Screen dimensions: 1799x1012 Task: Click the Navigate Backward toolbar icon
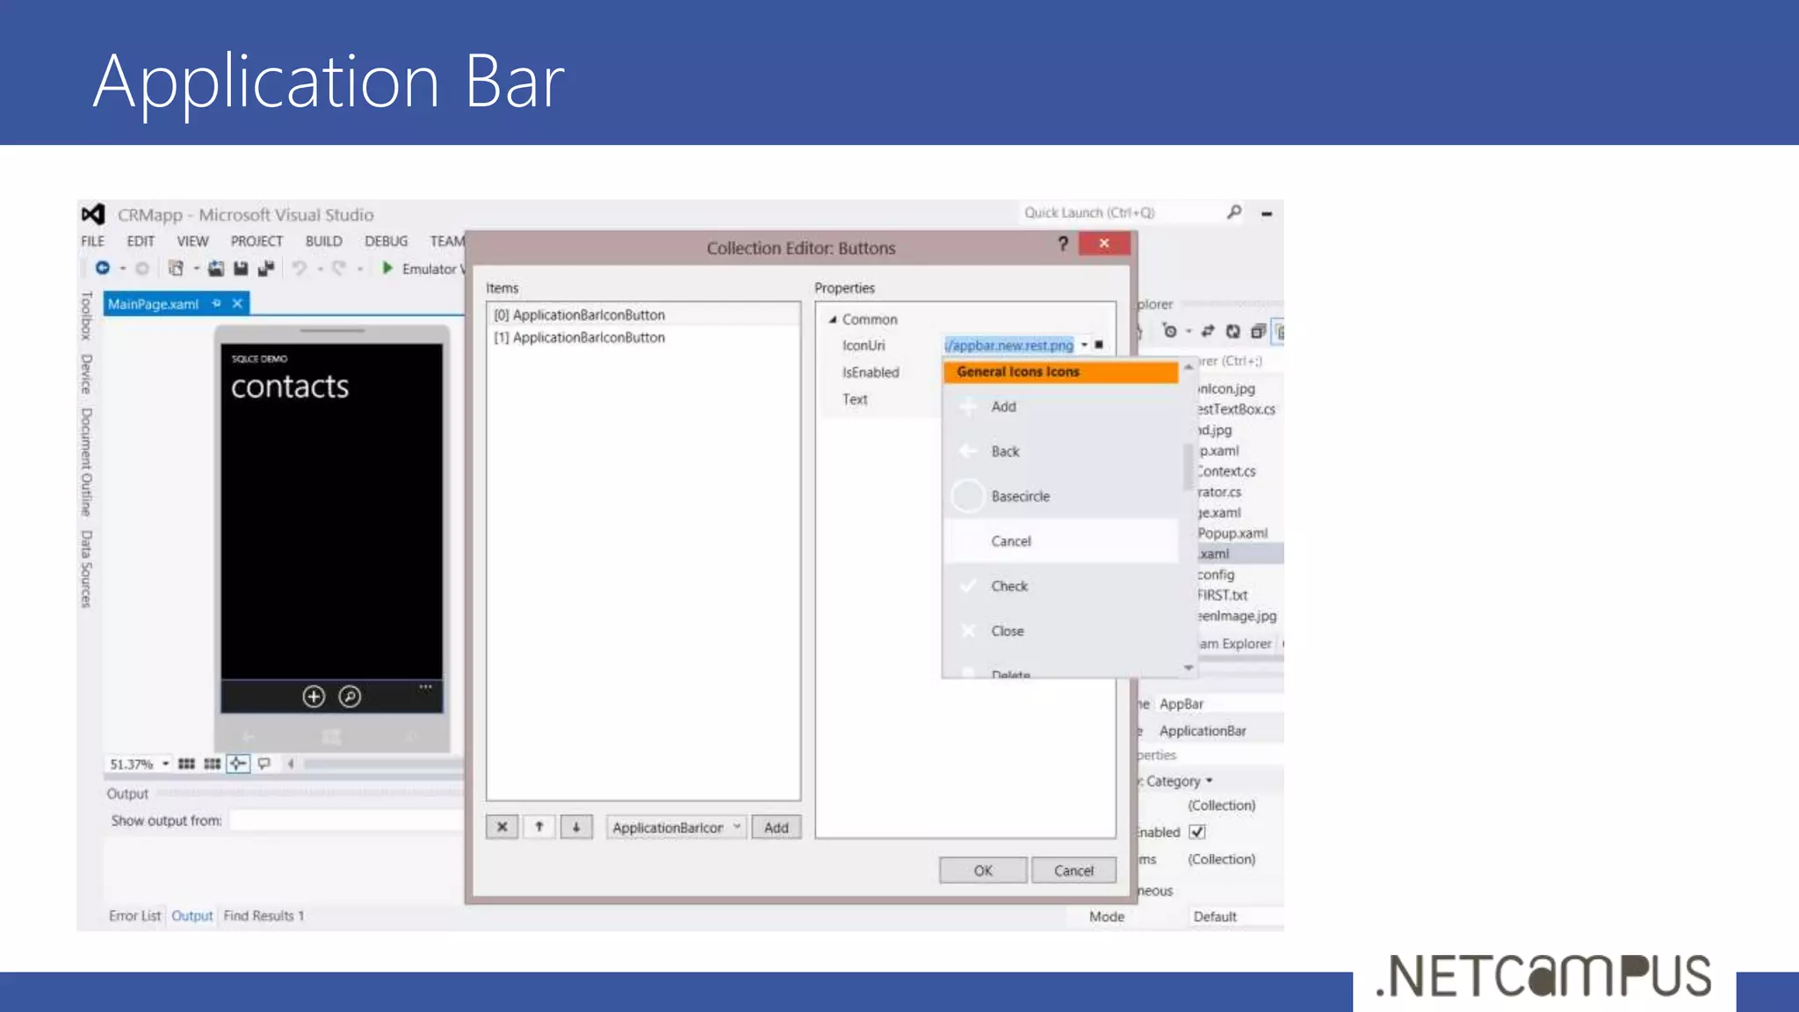pos(103,268)
